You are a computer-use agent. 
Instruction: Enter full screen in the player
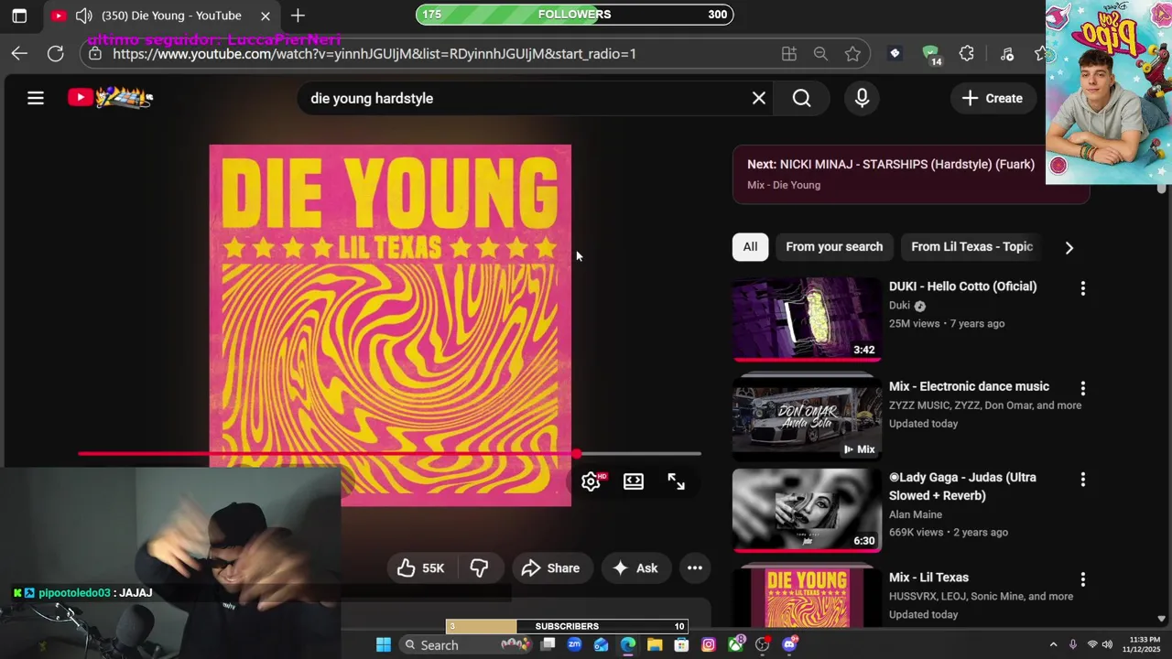(x=676, y=481)
